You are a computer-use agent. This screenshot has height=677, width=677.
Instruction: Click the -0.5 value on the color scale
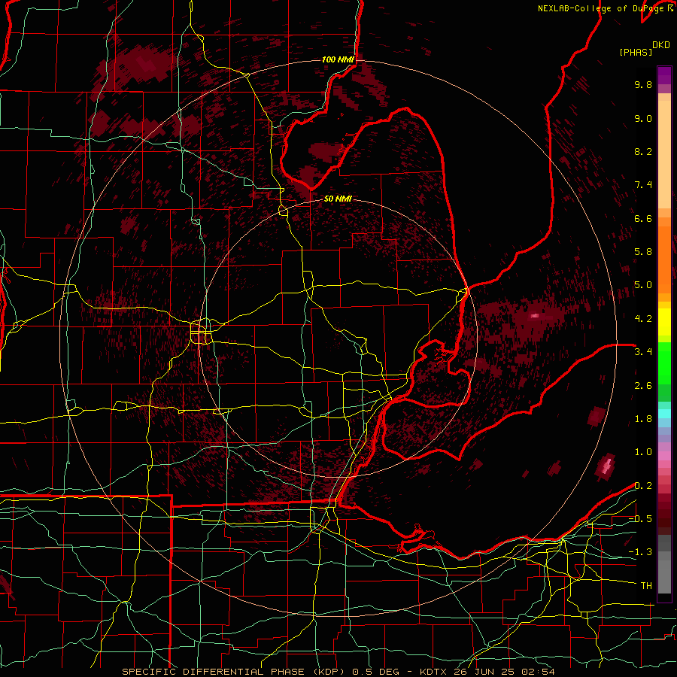coord(640,519)
